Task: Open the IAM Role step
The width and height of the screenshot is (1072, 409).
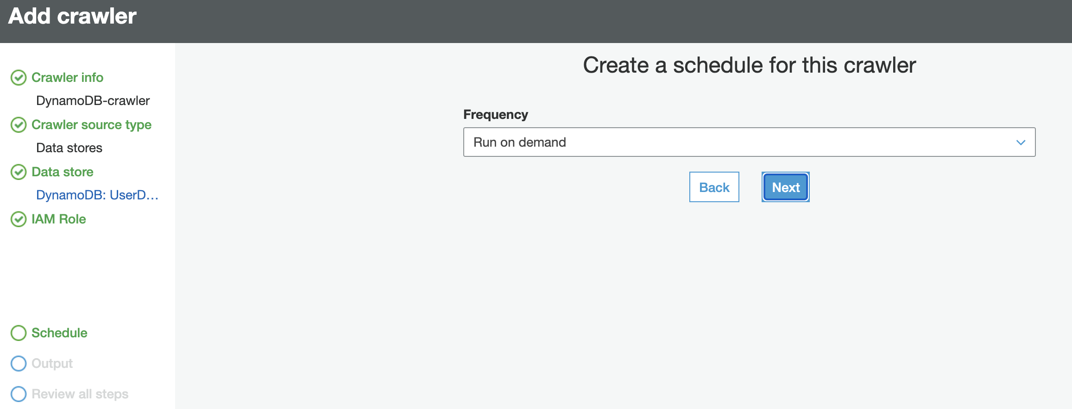Action: tap(59, 219)
